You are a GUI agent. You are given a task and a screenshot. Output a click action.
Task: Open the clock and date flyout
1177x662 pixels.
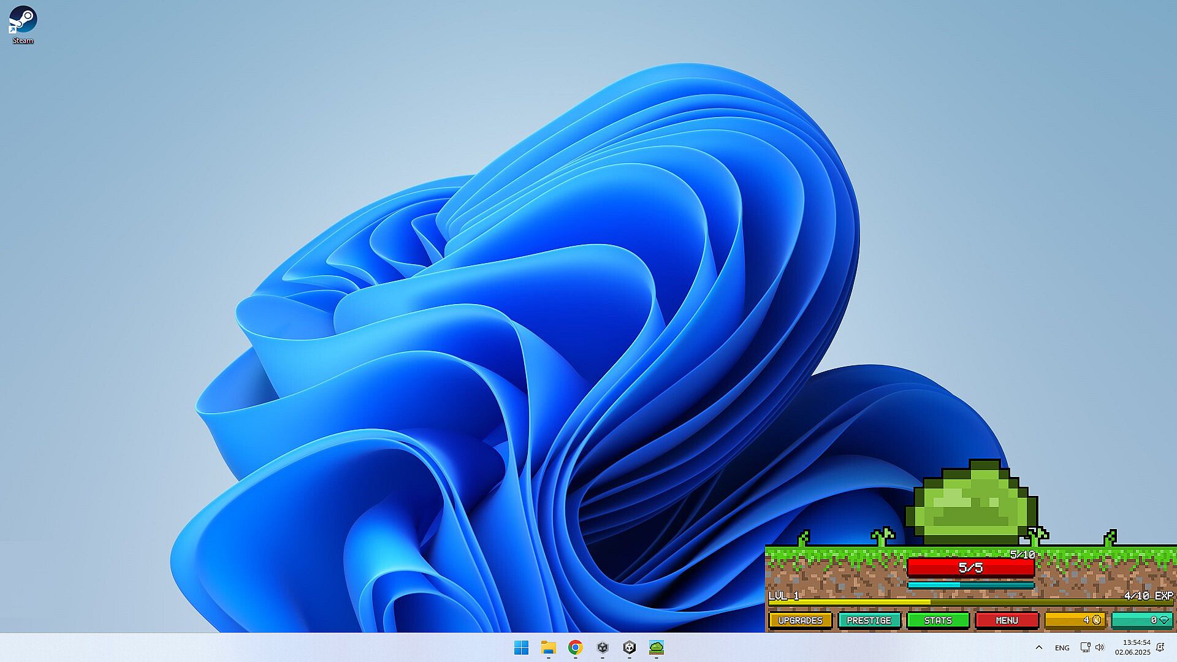click(1132, 647)
